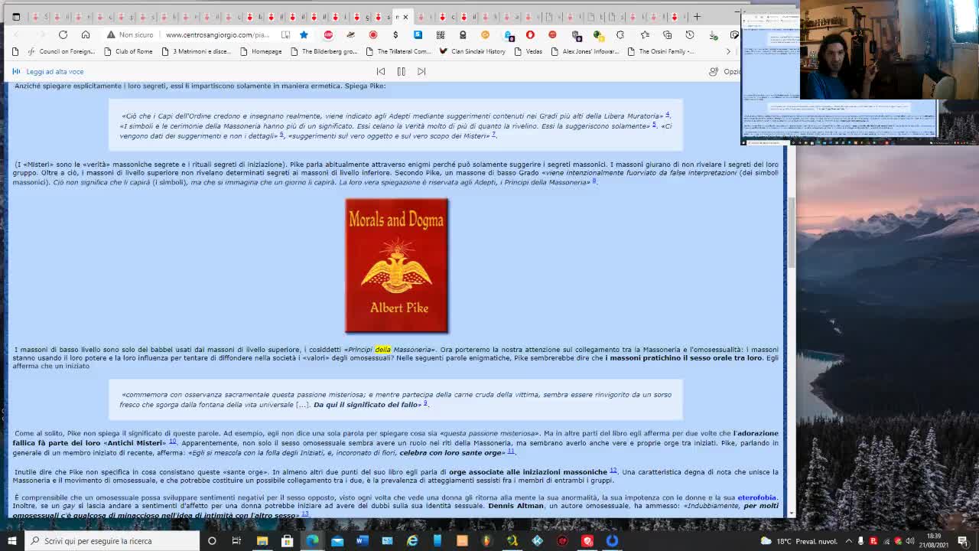The image size is (979, 551).
Task: Open '3 Matrimoni e disce...' bookmark
Action: coord(195,51)
